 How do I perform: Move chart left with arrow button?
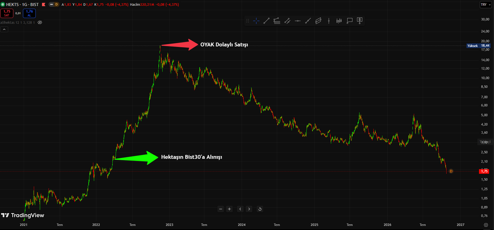click(x=240, y=209)
